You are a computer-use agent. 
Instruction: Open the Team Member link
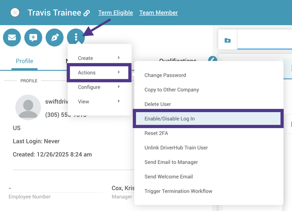coord(158,13)
